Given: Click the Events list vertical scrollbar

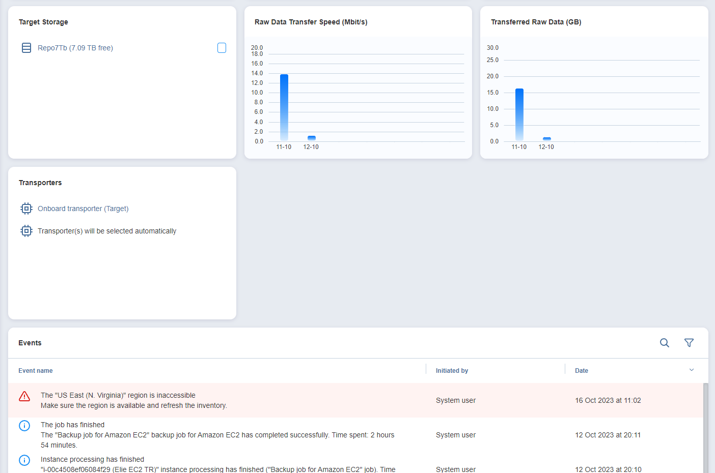Looking at the screenshot, I should click(x=705, y=427).
